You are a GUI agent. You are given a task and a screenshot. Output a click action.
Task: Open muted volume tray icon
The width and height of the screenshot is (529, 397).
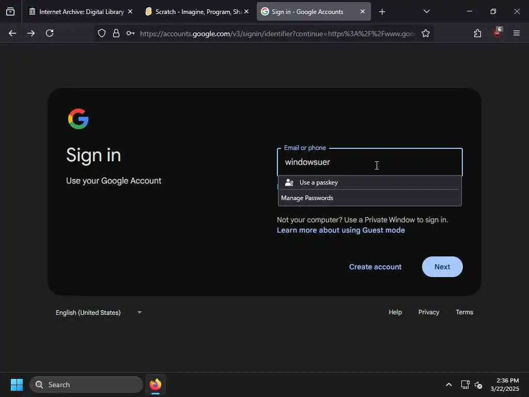tap(478, 385)
